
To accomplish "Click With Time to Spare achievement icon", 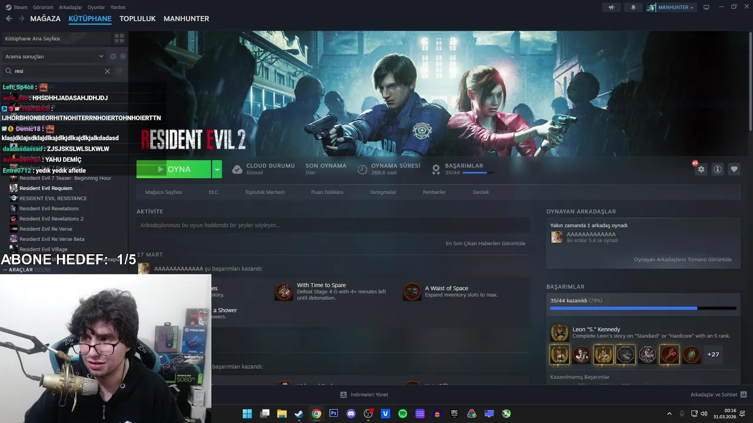I will coord(284,291).
